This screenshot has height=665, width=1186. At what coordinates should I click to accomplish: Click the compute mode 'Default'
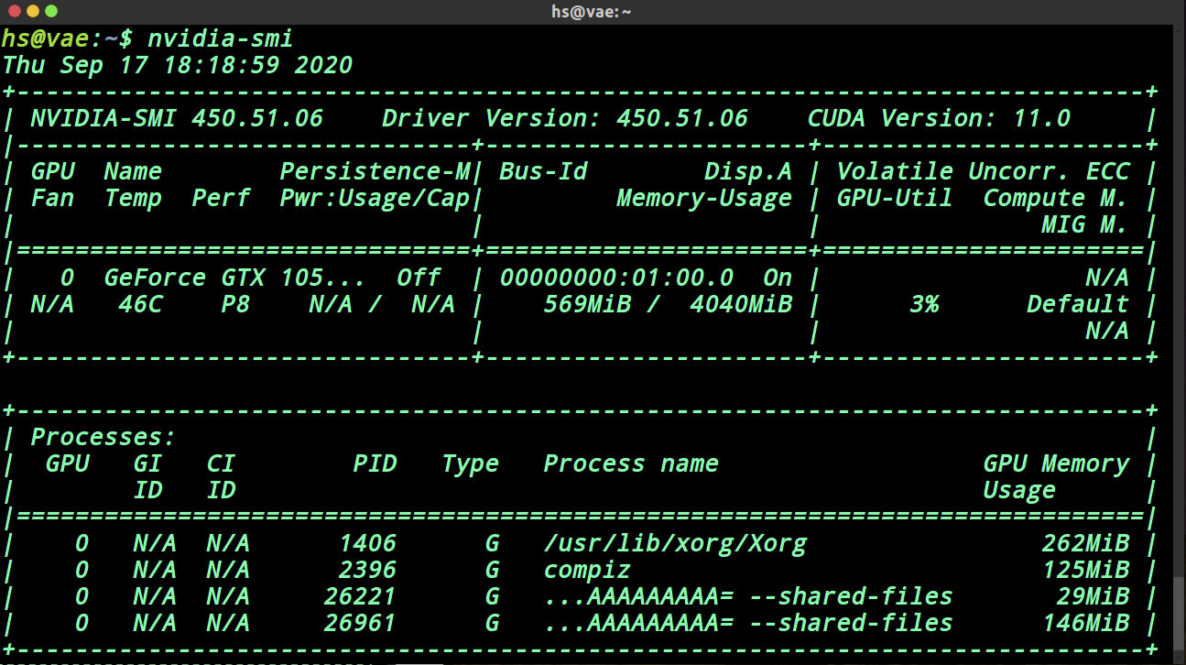(x=1078, y=304)
